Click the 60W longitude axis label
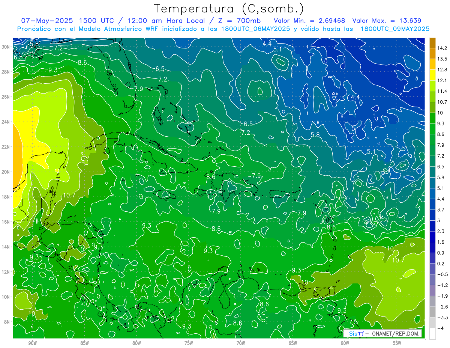Screen dimensions: 450x348 coord(345,343)
